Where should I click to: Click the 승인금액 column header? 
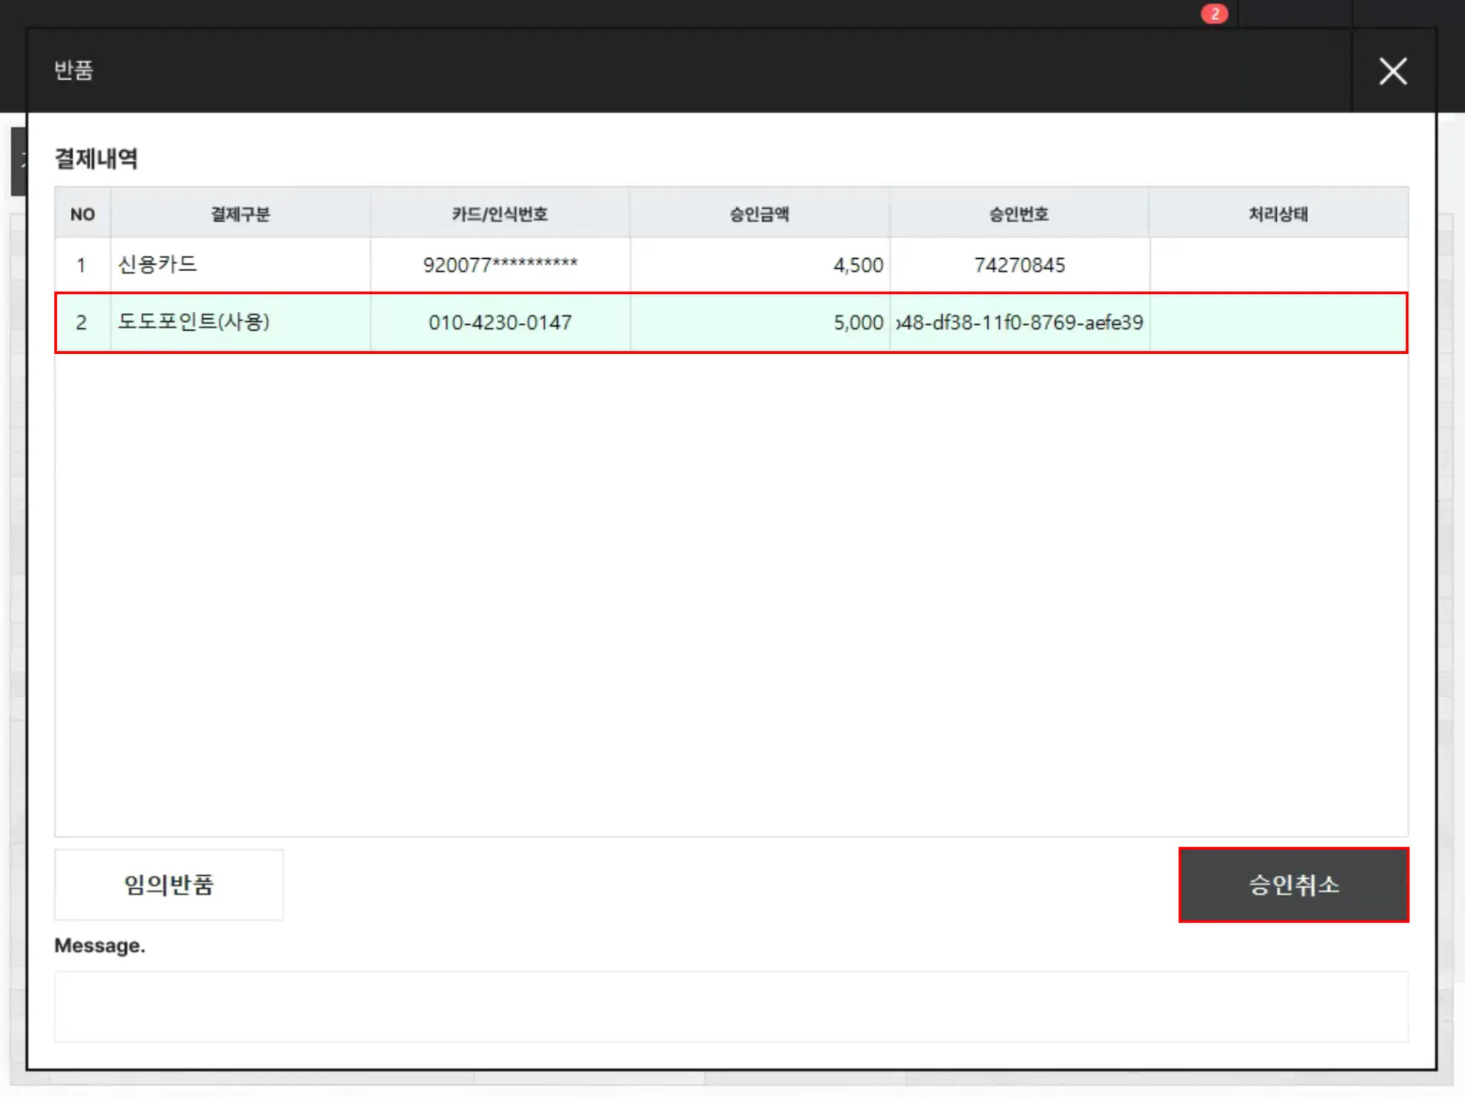(759, 214)
